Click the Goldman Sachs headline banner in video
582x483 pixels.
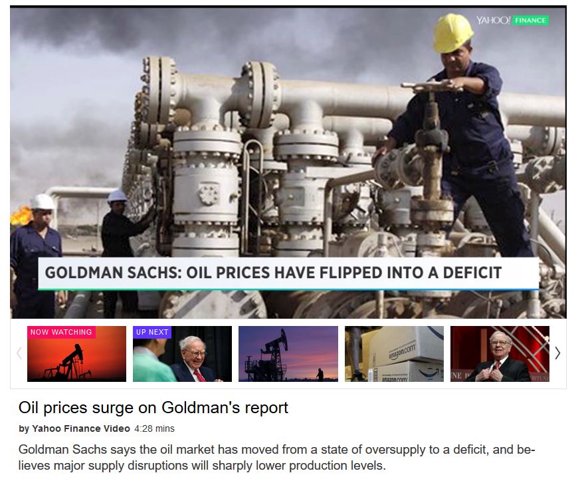(x=288, y=273)
